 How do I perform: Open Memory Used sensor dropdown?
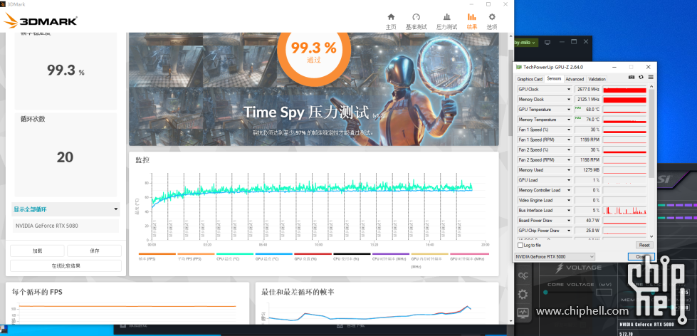pos(569,170)
